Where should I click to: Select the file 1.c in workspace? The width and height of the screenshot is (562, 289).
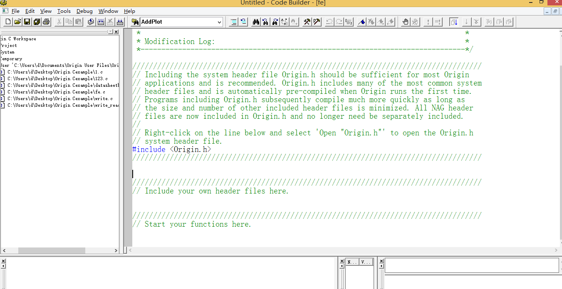[55, 72]
